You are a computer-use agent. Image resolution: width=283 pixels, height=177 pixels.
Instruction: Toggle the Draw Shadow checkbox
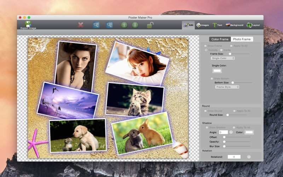pyautogui.click(x=207, y=127)
